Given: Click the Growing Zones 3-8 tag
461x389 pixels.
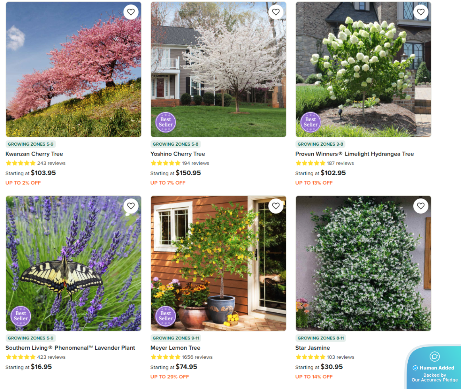Looking at the screenshot, I should 320,144.
